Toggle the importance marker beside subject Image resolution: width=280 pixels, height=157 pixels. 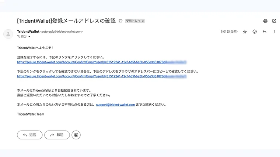click(x=120, y=21)
